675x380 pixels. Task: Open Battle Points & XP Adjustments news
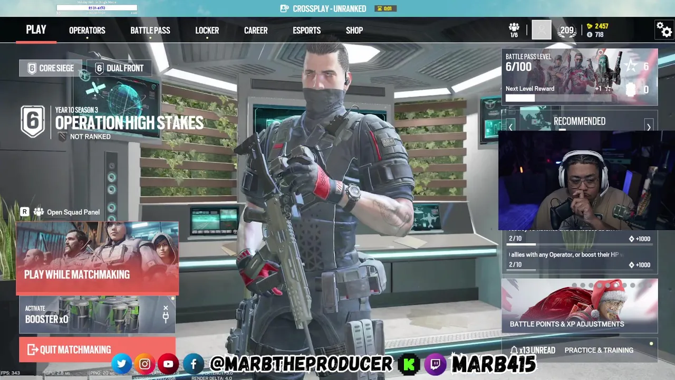tap(580, 306)
